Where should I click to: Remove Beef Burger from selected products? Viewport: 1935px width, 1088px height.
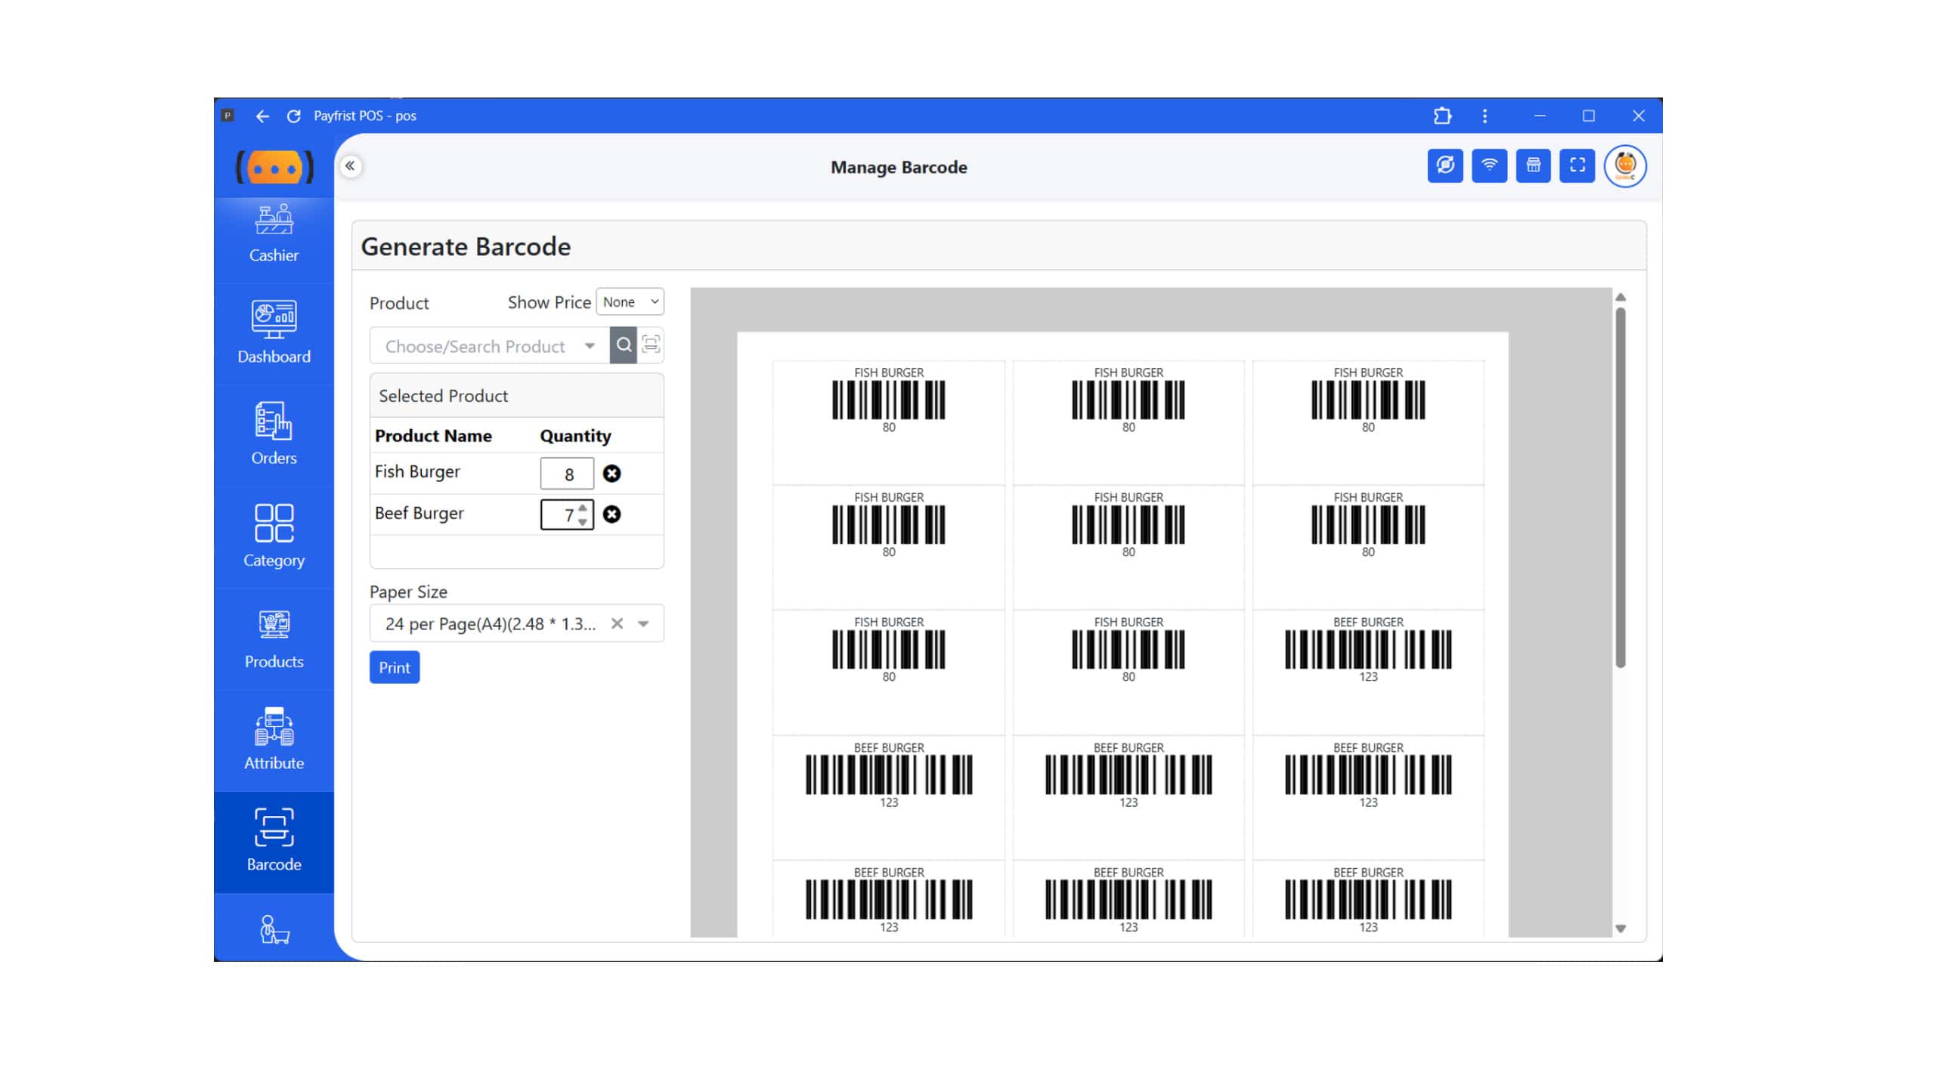pos(611,515)
